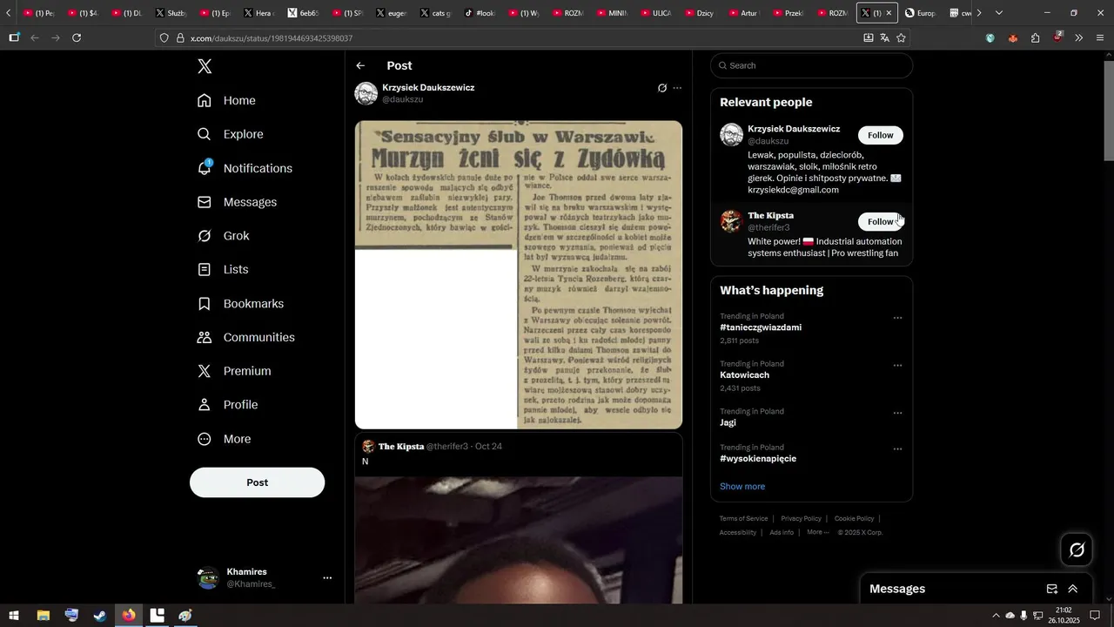Open Krzysiek Daukszewicz post author name
The width and height of the screenshot is (1114, 627).
pos(428,88)
